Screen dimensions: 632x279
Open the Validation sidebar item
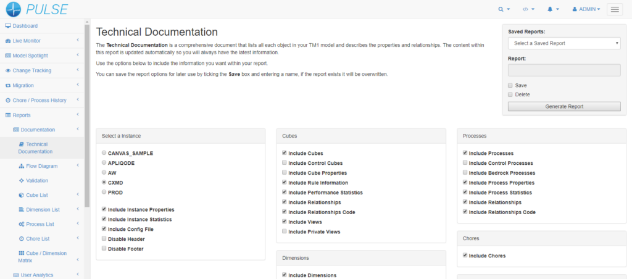coord(36,181)
